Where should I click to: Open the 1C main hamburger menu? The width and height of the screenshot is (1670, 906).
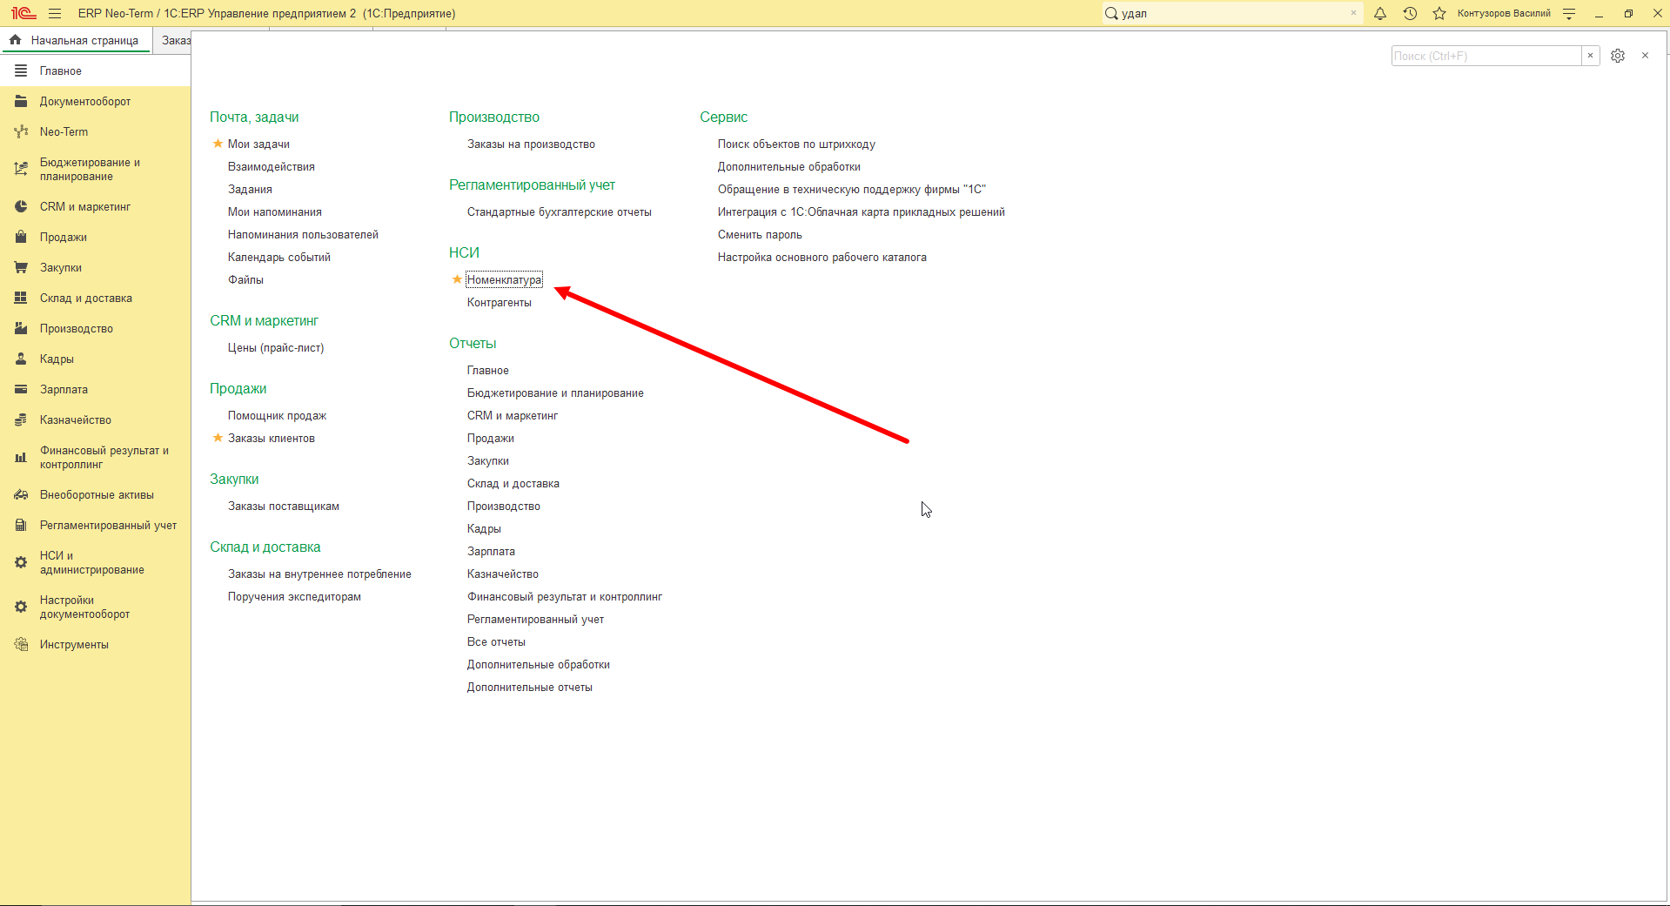point(55,13)
